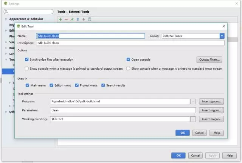
Task: Expand the Other Settings tree node arrow
Action: click(x=6, y=112)
